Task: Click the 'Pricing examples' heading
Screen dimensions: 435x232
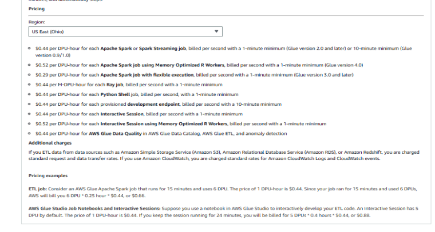Action: [48, 176]
